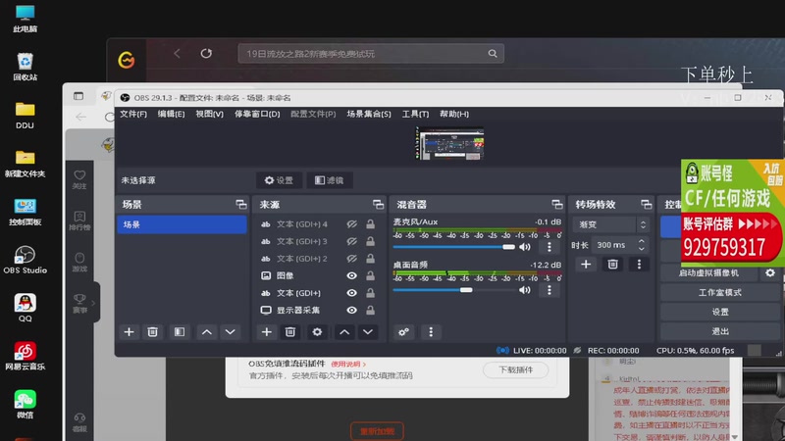Screen dimensions: 785x441
Task: Remove transition using trash icon
Action: coord(612,264)
